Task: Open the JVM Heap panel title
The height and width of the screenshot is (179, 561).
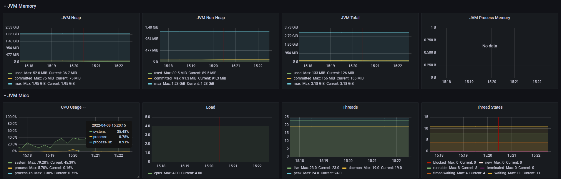Action: 71,18
